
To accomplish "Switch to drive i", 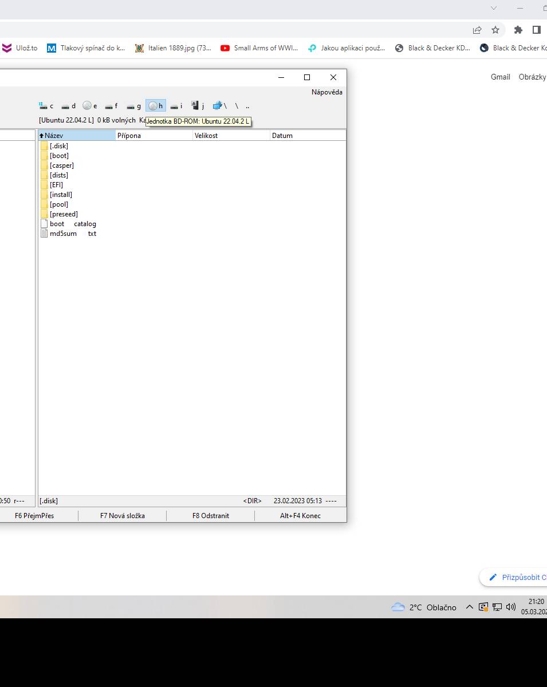I will [177, 106].
